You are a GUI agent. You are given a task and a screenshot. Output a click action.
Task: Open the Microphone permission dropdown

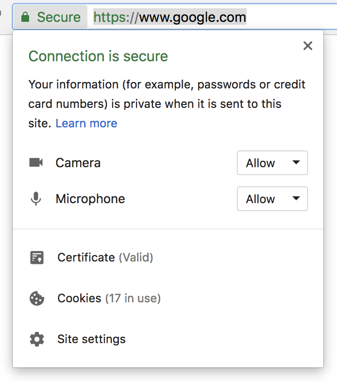pos(272,199)
